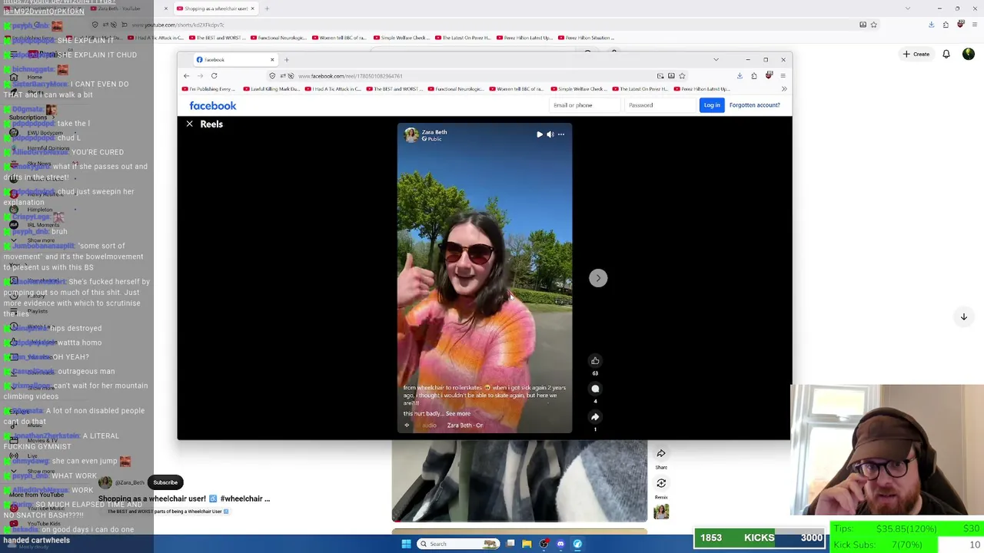
Task: Open the Short's sound thumbnail
Action: (661, 511)
